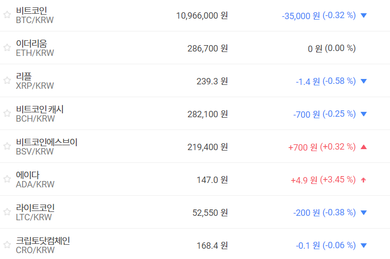Toggle favorite star for 이더리움 ETH/KRW
The width and height of the screenshot is (390, 259).
coord(7,48)
